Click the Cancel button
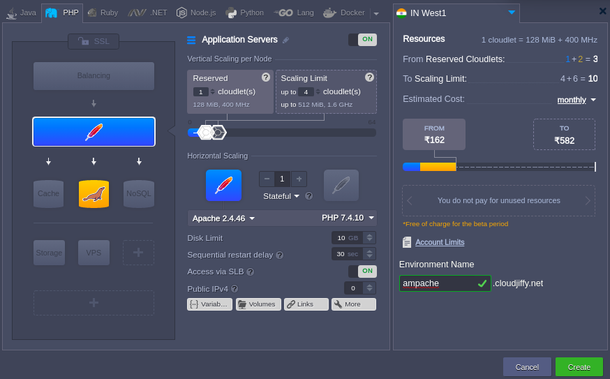The height and width of the screenshot is (379, 610). point(527,367)
